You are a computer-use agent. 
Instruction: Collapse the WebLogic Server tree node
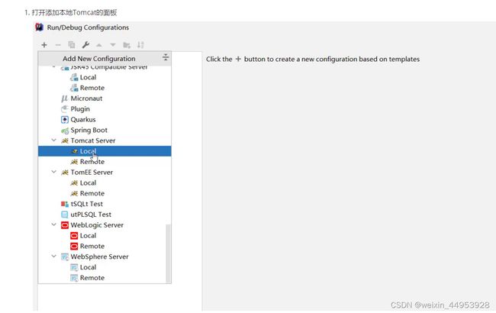[53, 224]
